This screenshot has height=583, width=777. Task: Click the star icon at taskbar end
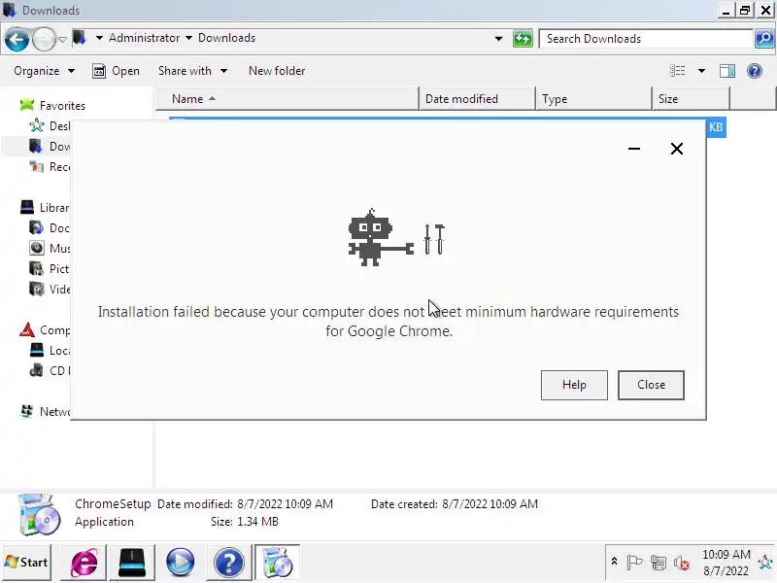(765, 563)
